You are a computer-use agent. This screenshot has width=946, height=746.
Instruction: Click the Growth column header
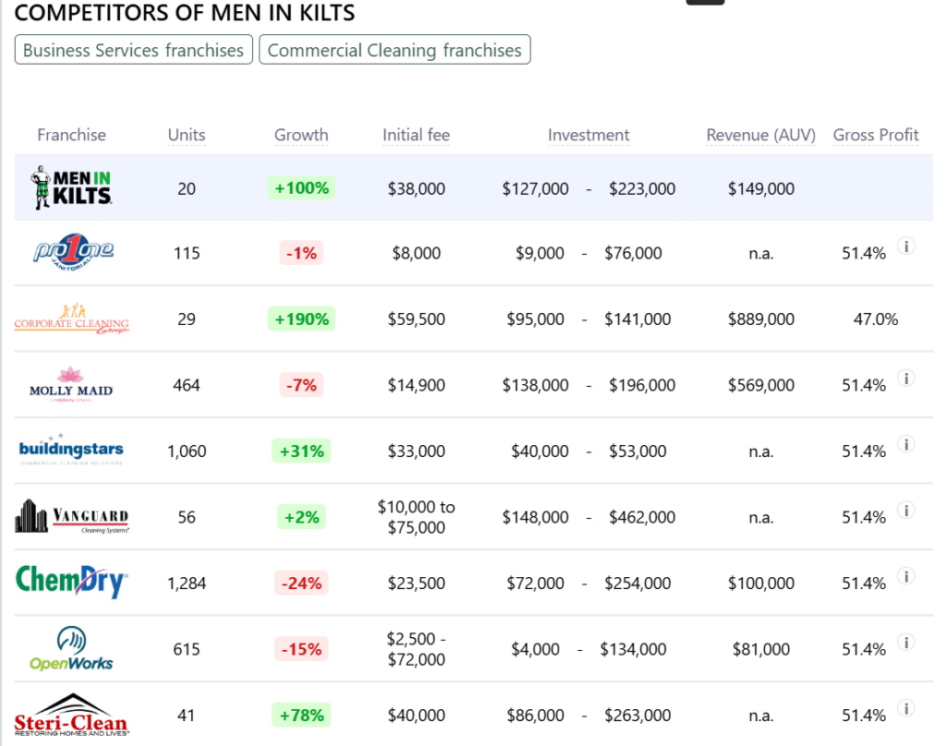(301, 135)
